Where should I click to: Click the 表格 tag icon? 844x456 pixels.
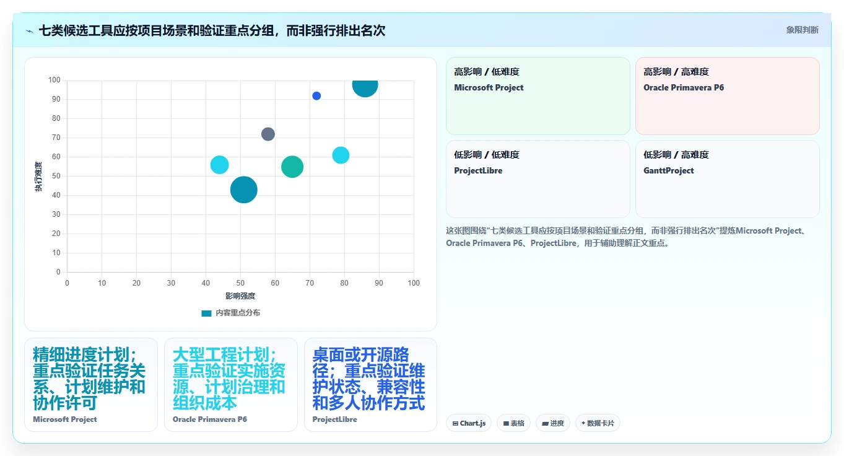(506, 424)
